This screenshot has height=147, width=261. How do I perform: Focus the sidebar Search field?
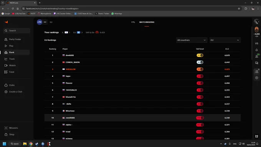tap(17, 31)
